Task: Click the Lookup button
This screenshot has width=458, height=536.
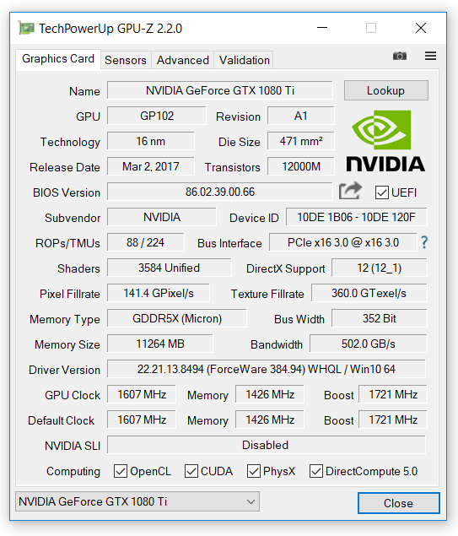Action: tap(386, 90)
